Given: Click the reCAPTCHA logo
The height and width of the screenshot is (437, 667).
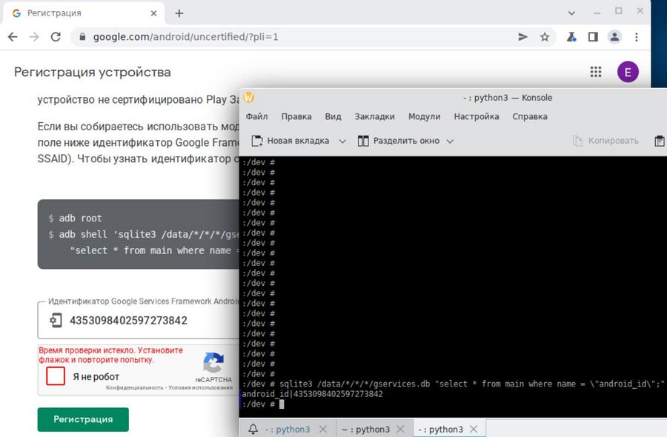Looking at the screenshot, I should pyautogui.click(x=213, y=363).
